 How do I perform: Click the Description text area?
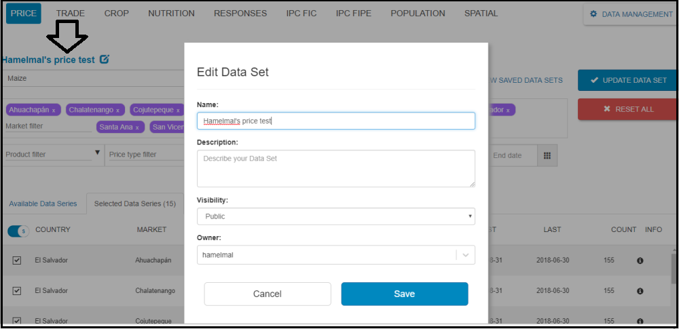[335, 168]
